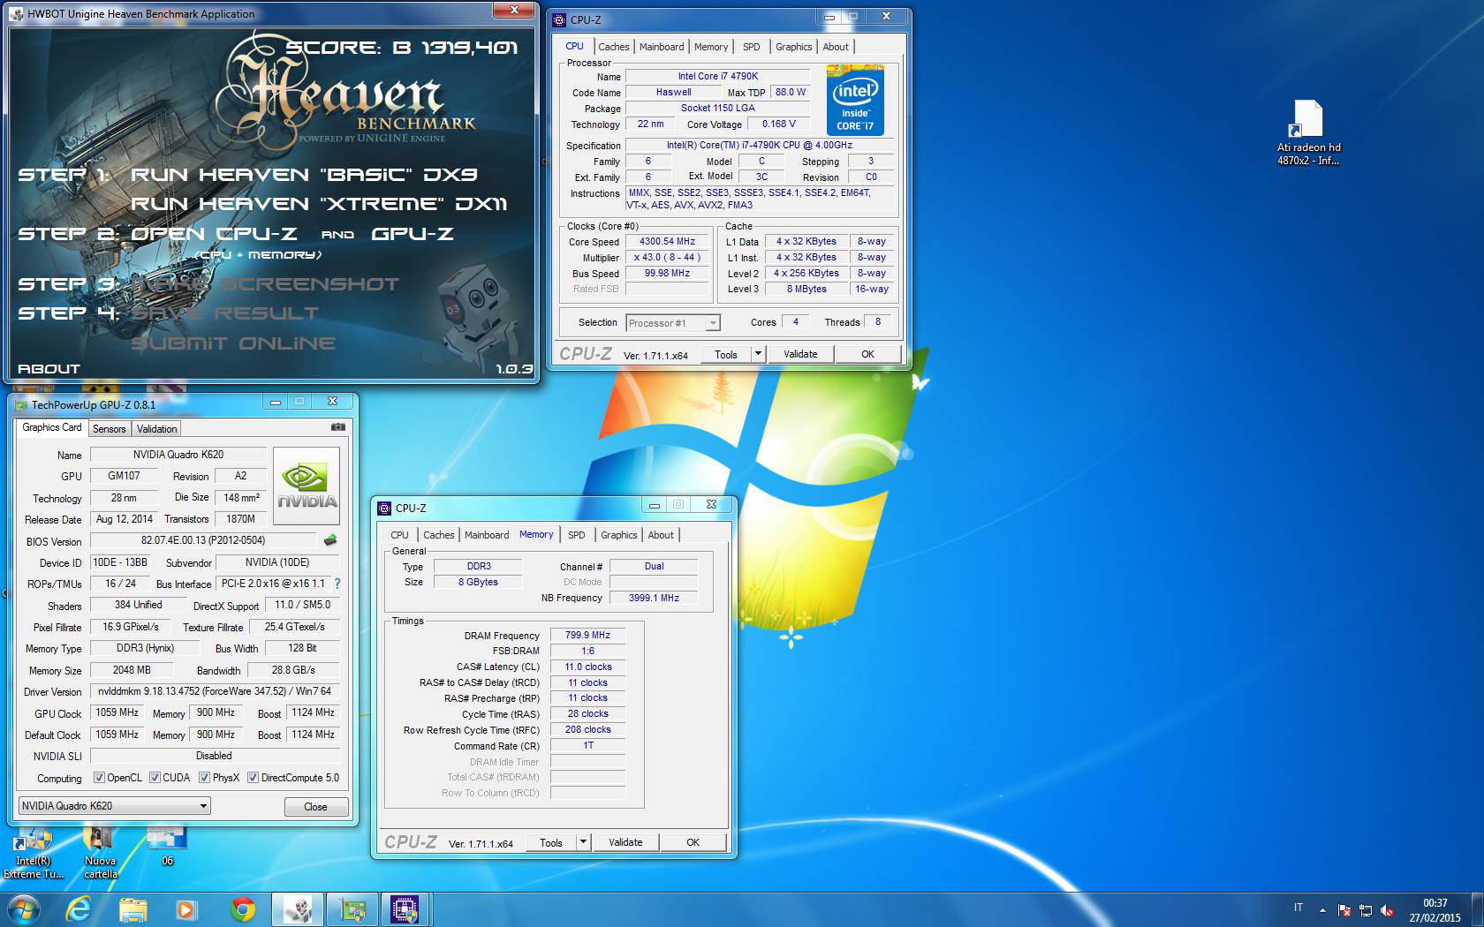Open Graphics tab in upper CPU-Z

(793, 47)
